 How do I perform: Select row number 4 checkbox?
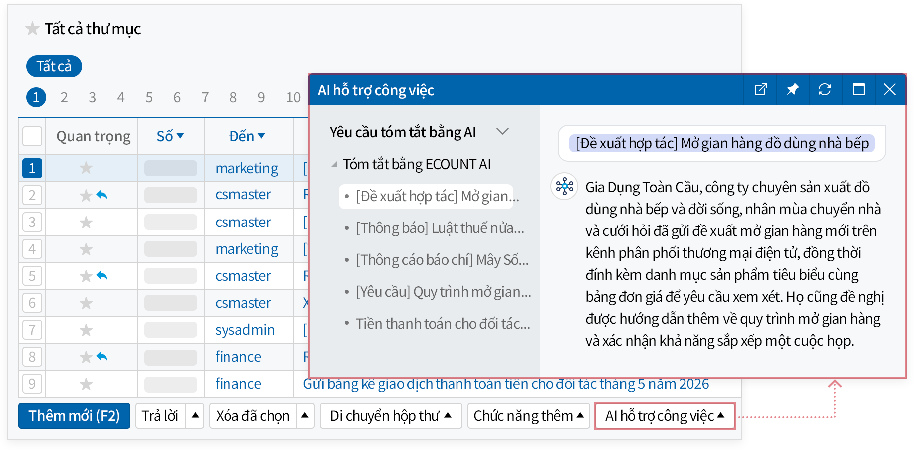pyautogui.click(x=32, y=249)
